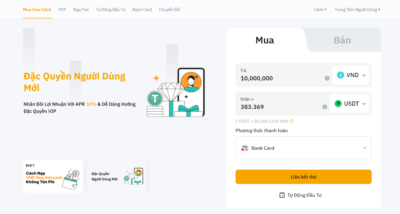Click the Liên kết thẻ button
Screen dimensions: 400x214
click(304, 177)
